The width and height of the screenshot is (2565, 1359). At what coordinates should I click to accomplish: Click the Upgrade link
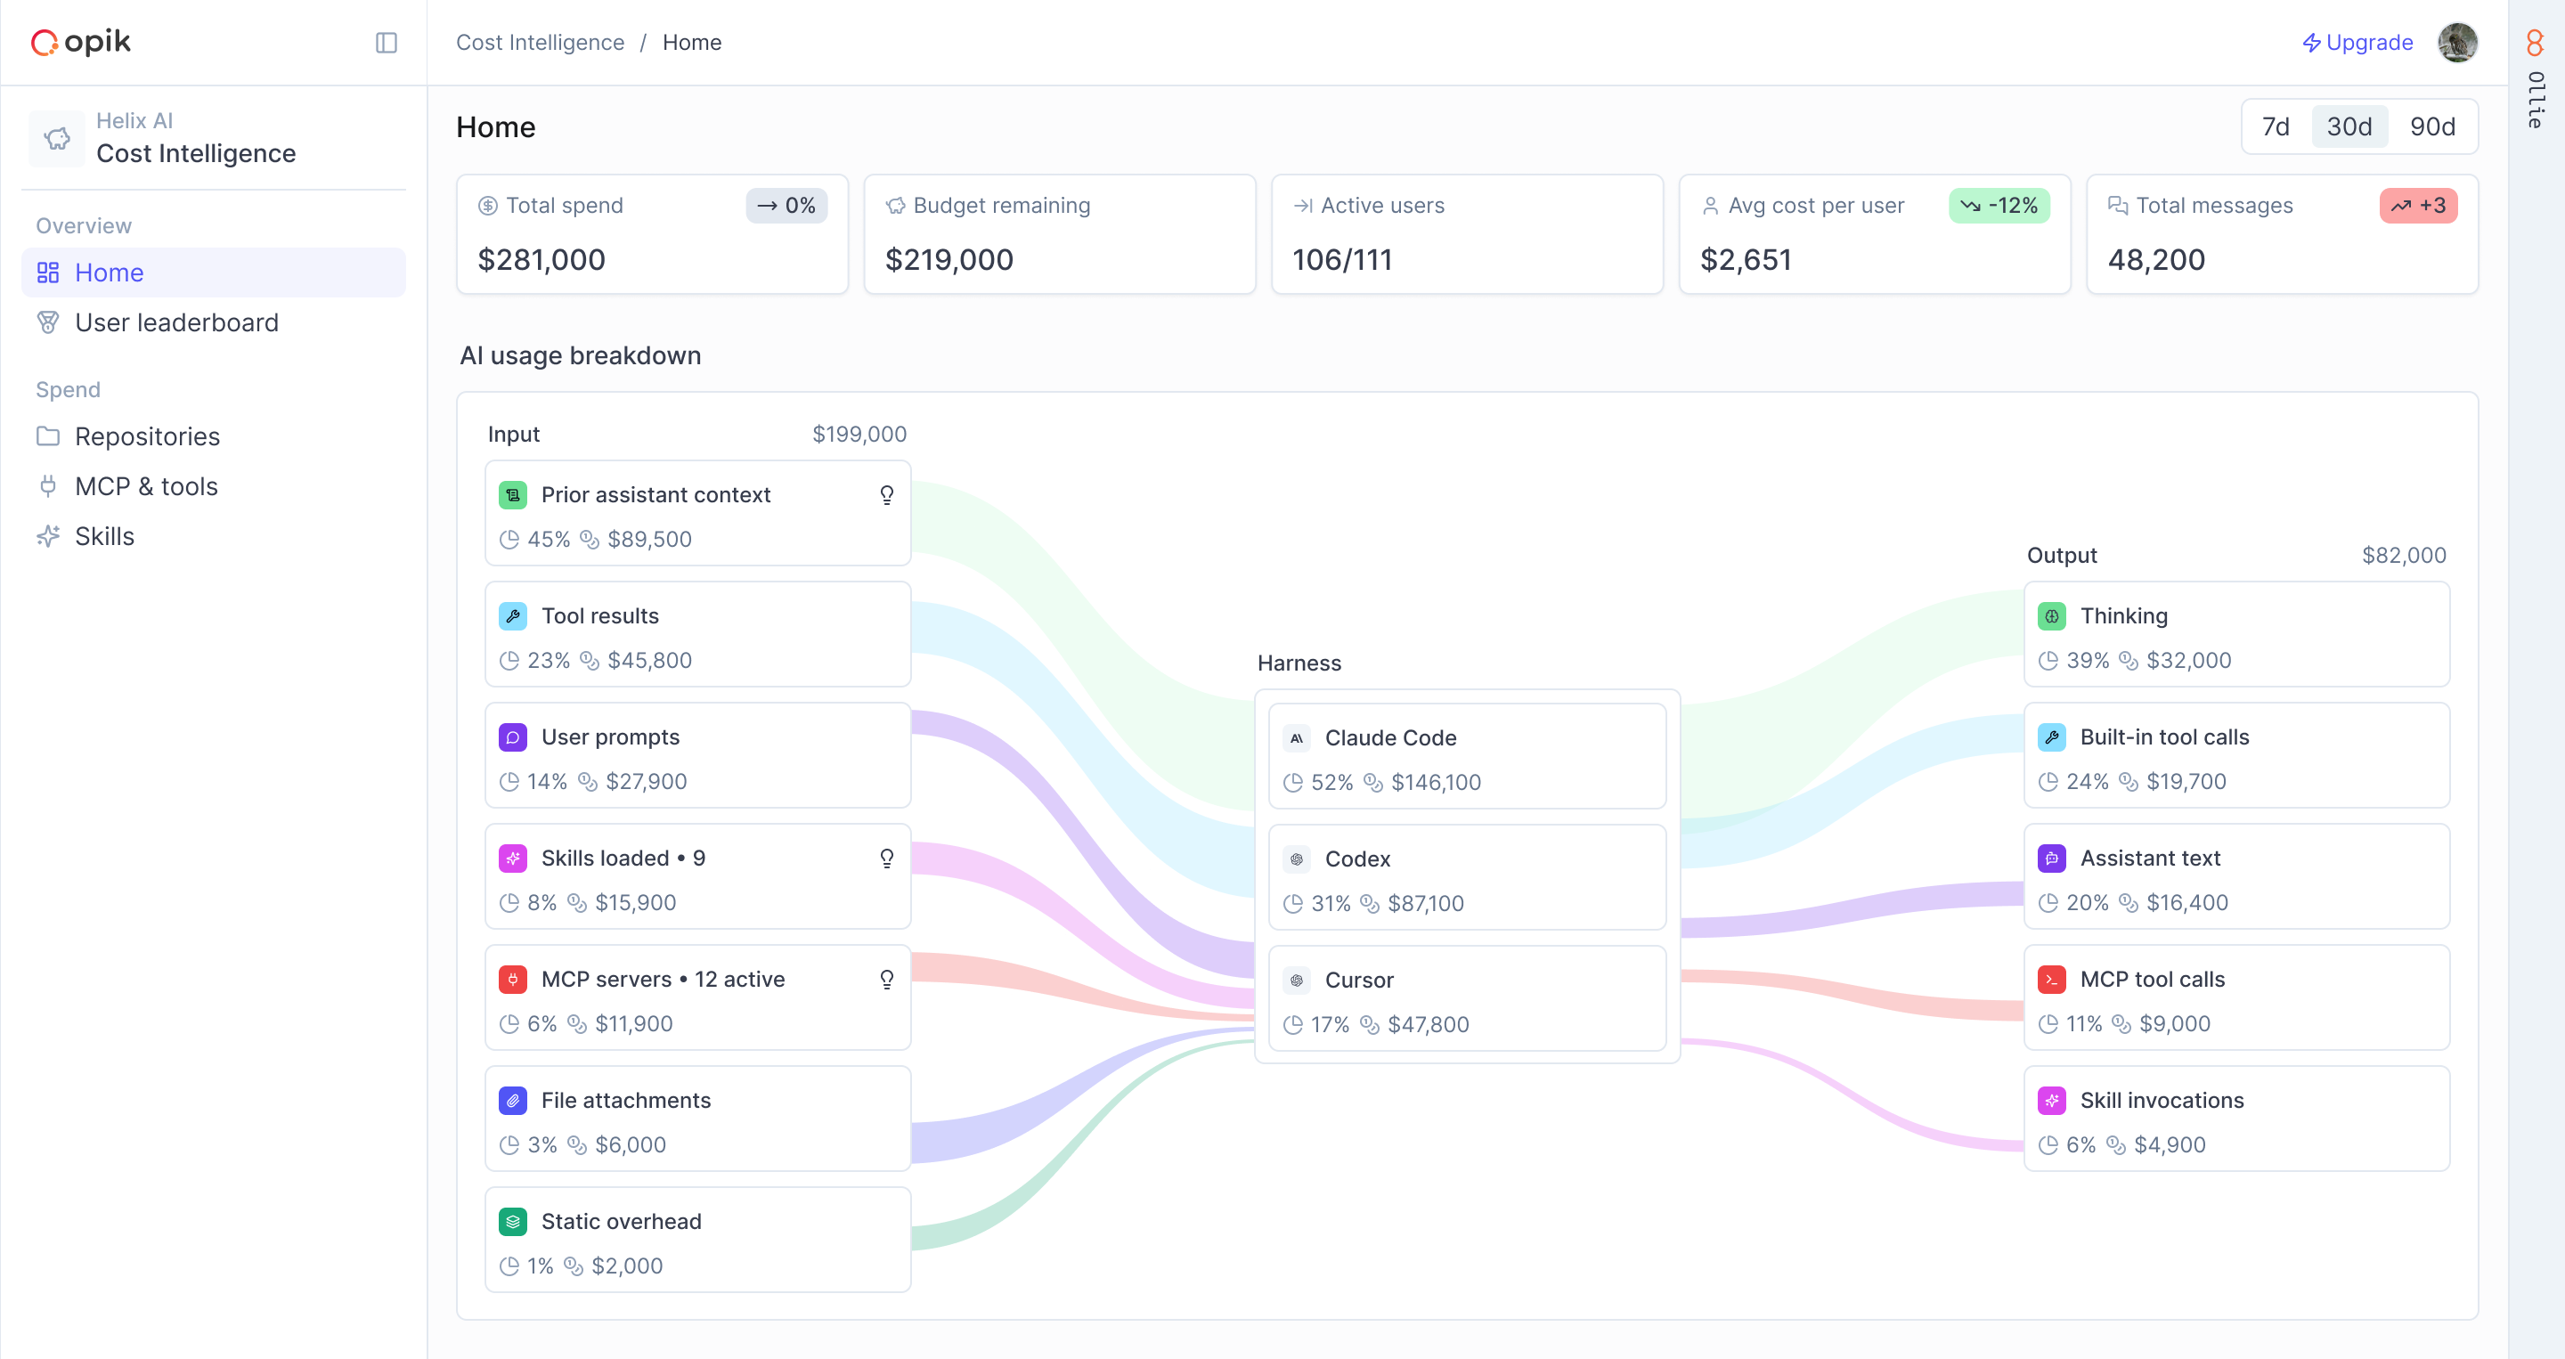click(2357, 43)
